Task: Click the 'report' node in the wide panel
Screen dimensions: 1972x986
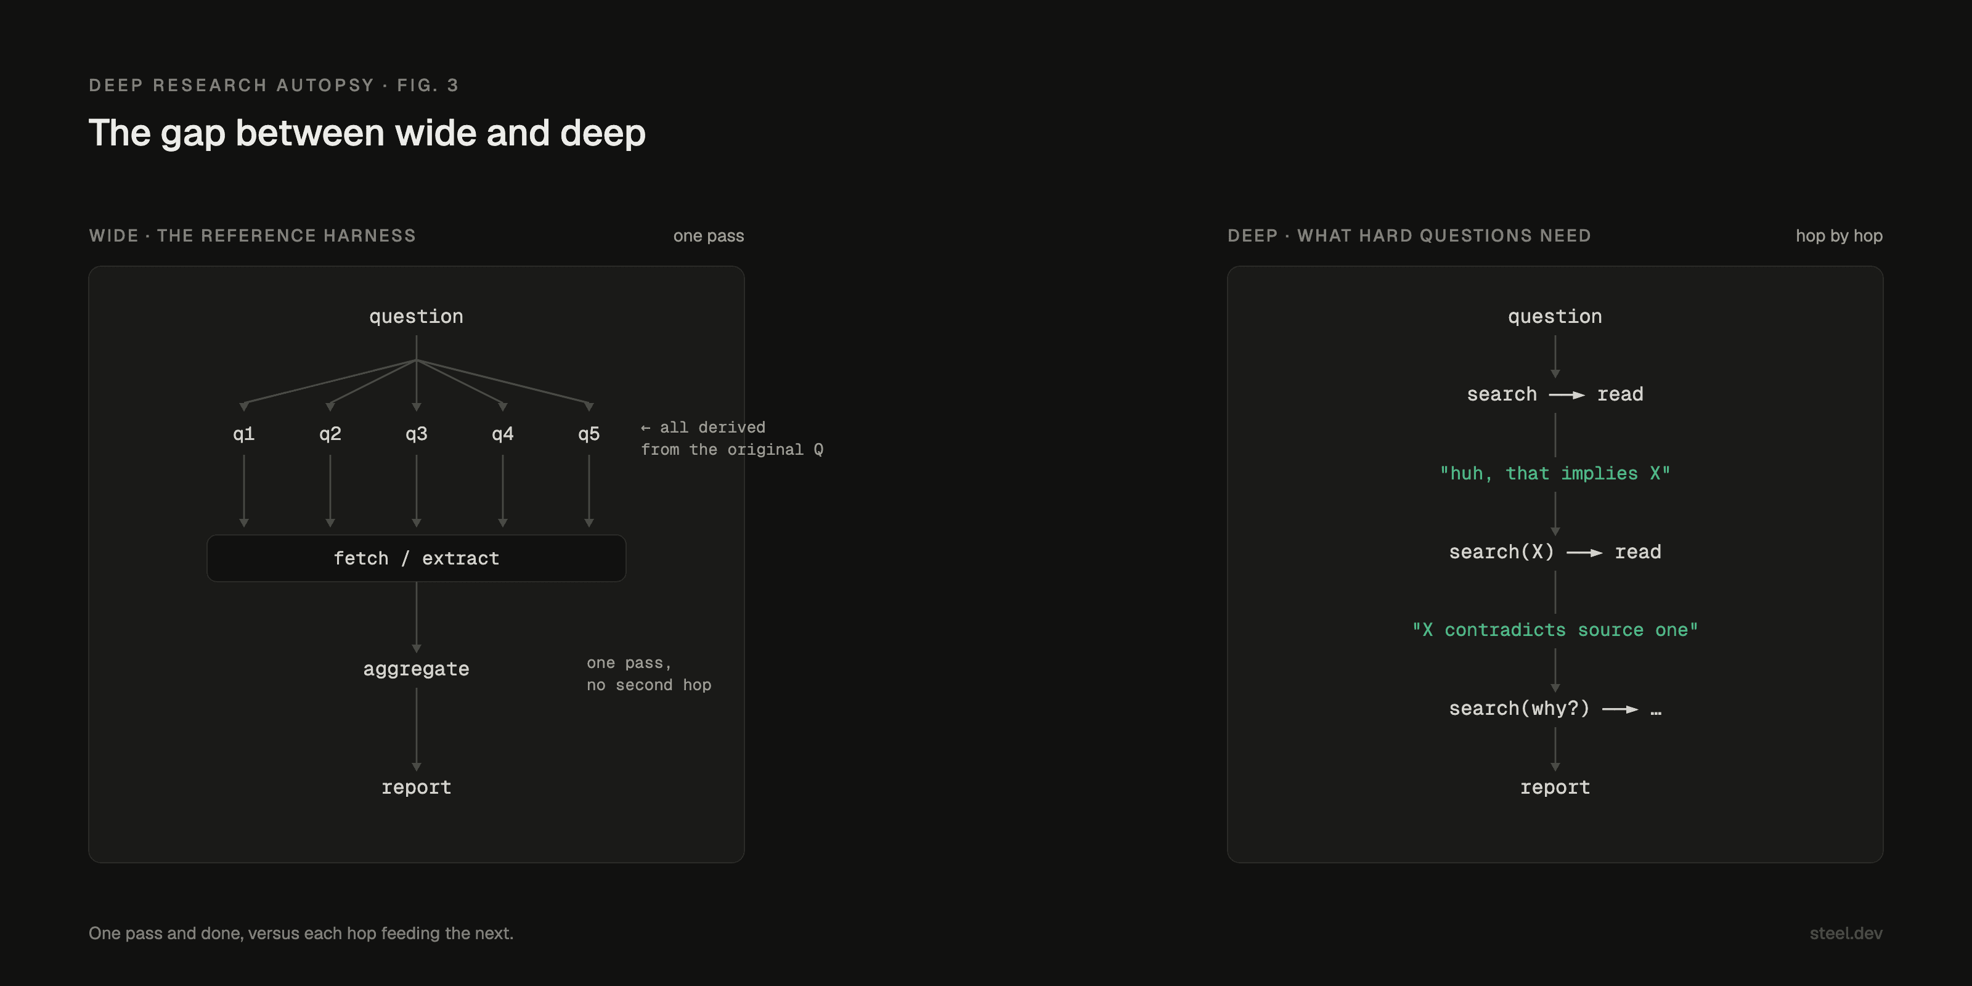Action: click(416, 787)
